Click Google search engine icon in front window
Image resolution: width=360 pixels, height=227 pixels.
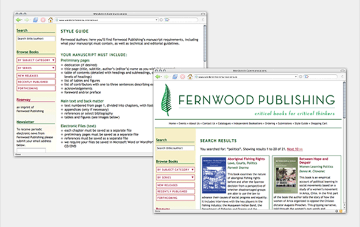[307, 76]
